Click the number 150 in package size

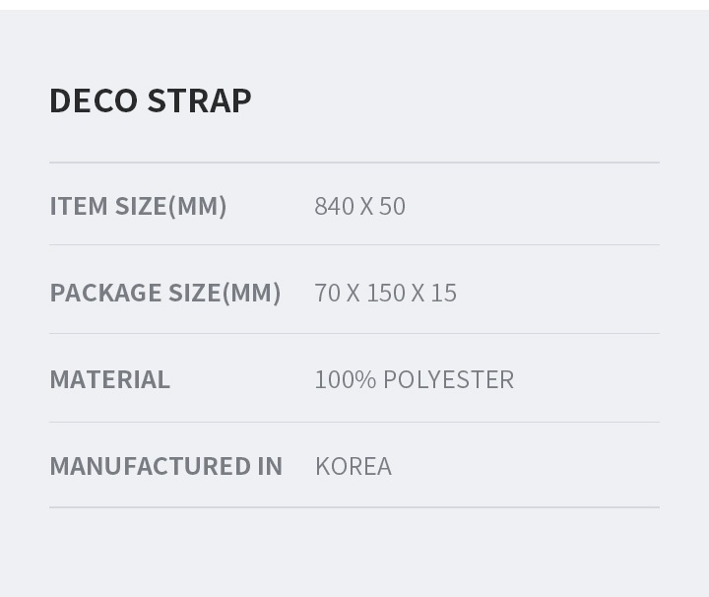pyautogui.click(x=385, y=293)
